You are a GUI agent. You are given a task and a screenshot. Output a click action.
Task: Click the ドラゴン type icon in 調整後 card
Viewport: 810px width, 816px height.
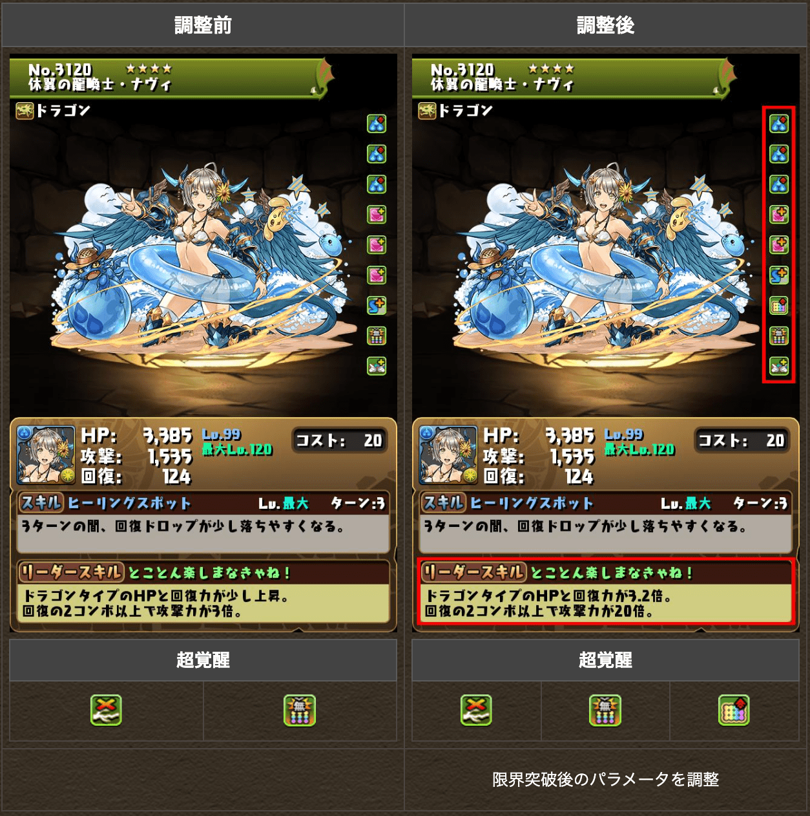(x=427, y=111)
